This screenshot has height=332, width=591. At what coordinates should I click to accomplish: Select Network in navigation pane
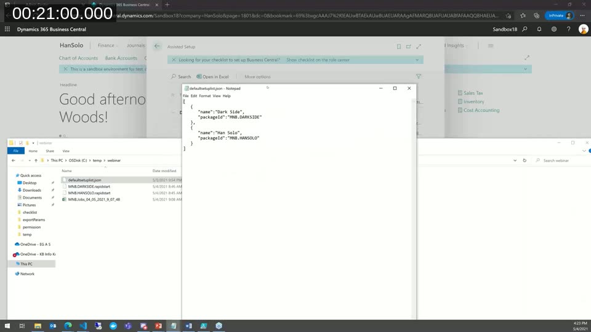[27, 274]
